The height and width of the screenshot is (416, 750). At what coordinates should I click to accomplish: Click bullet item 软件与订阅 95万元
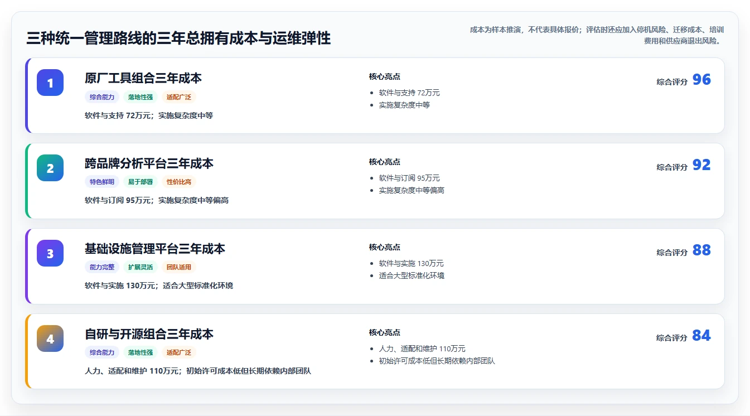coord(409,178)
